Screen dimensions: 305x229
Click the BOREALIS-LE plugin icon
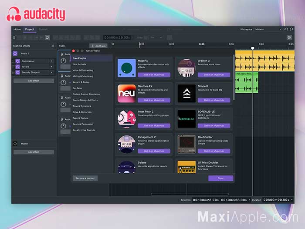coord(186,119)
